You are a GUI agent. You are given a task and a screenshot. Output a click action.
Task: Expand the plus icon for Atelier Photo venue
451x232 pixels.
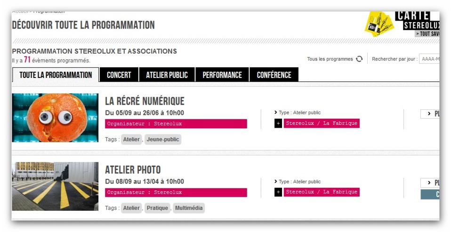tap(278, 192)
